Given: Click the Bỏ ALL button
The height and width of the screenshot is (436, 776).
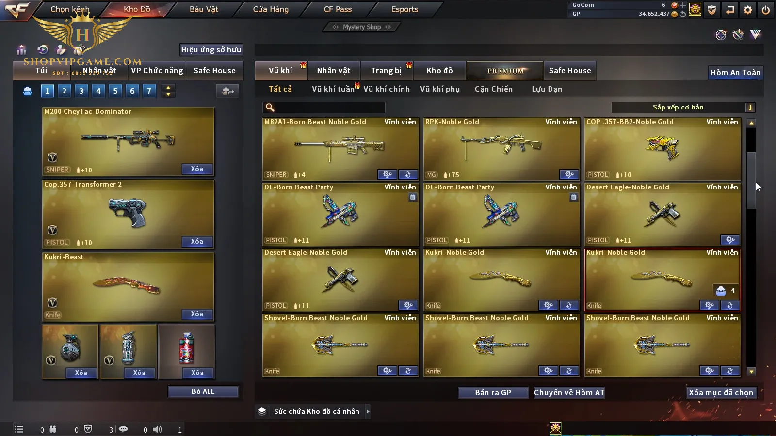Looking at the screenshot, I should tap(203, 391).
